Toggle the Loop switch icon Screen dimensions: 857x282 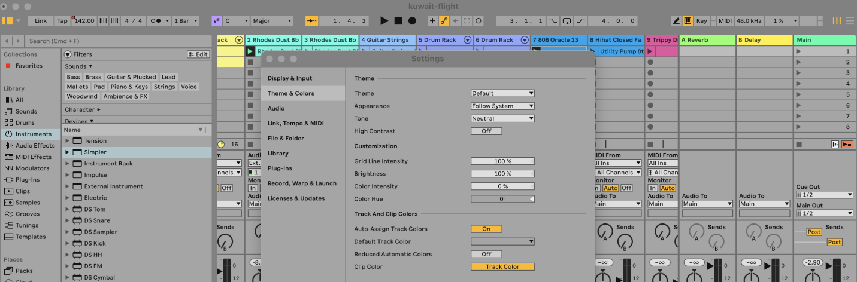[567, 21]
